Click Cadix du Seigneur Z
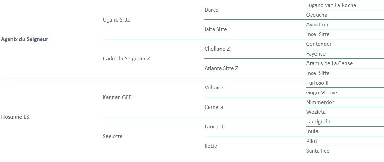384x162 pixels. 126,59
